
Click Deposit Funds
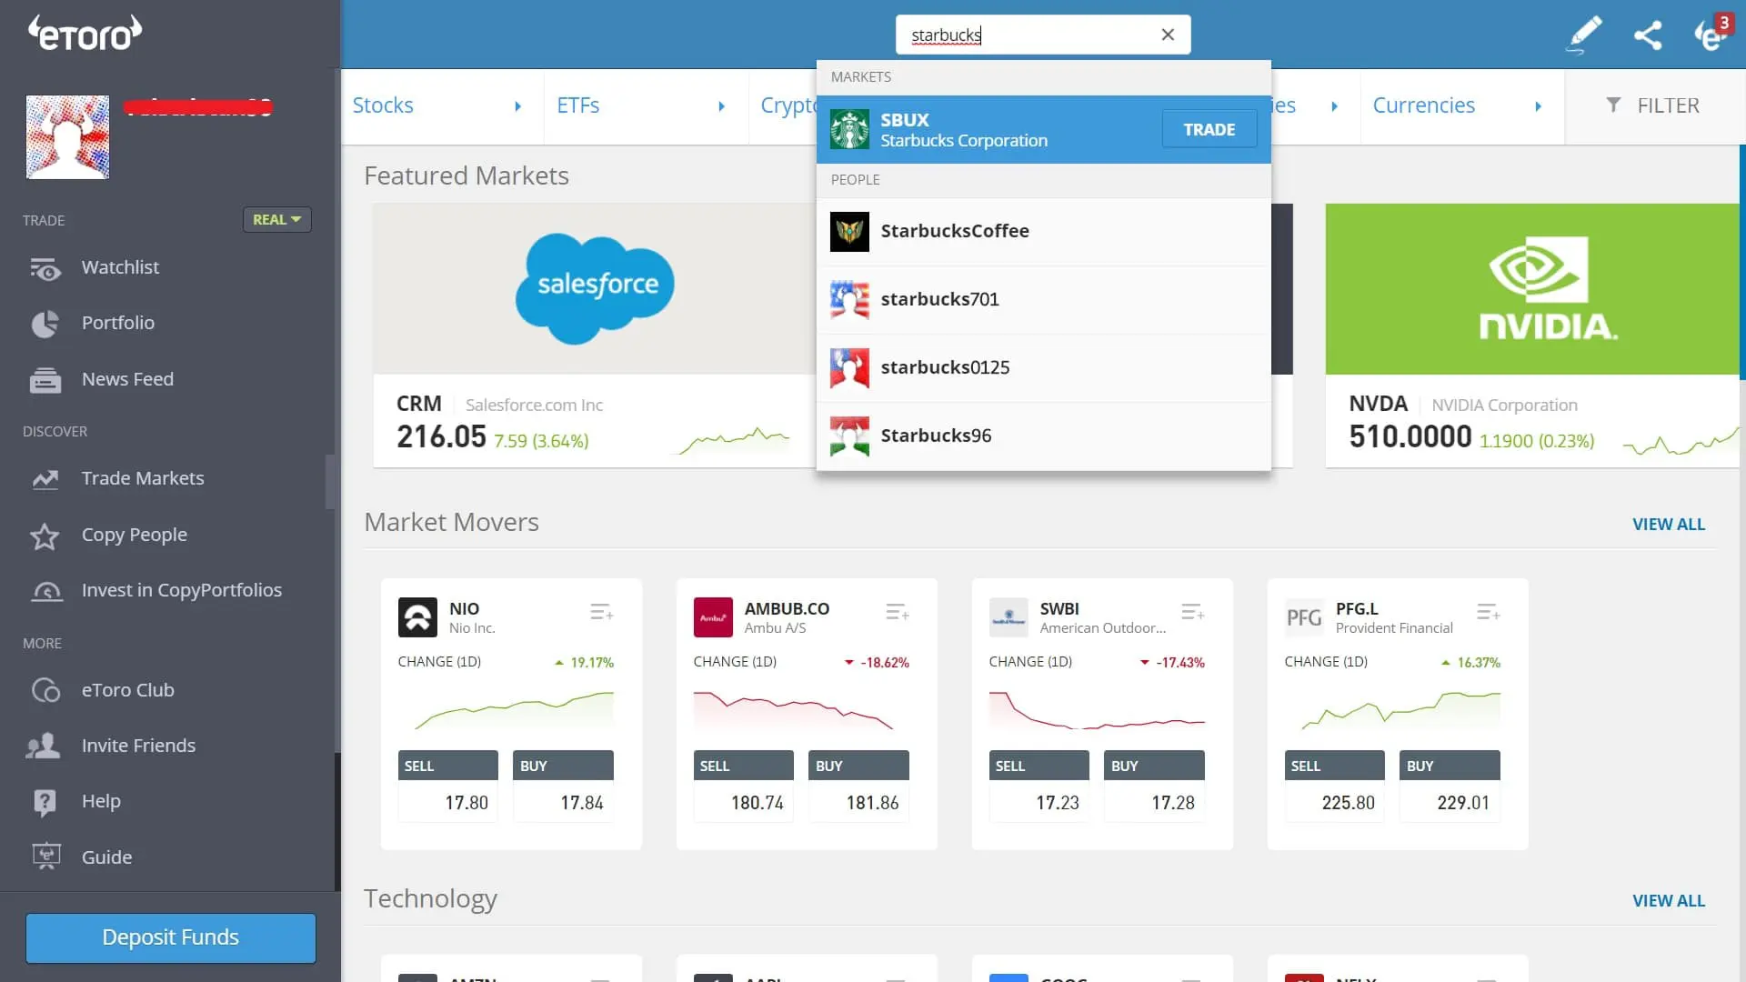170,937
